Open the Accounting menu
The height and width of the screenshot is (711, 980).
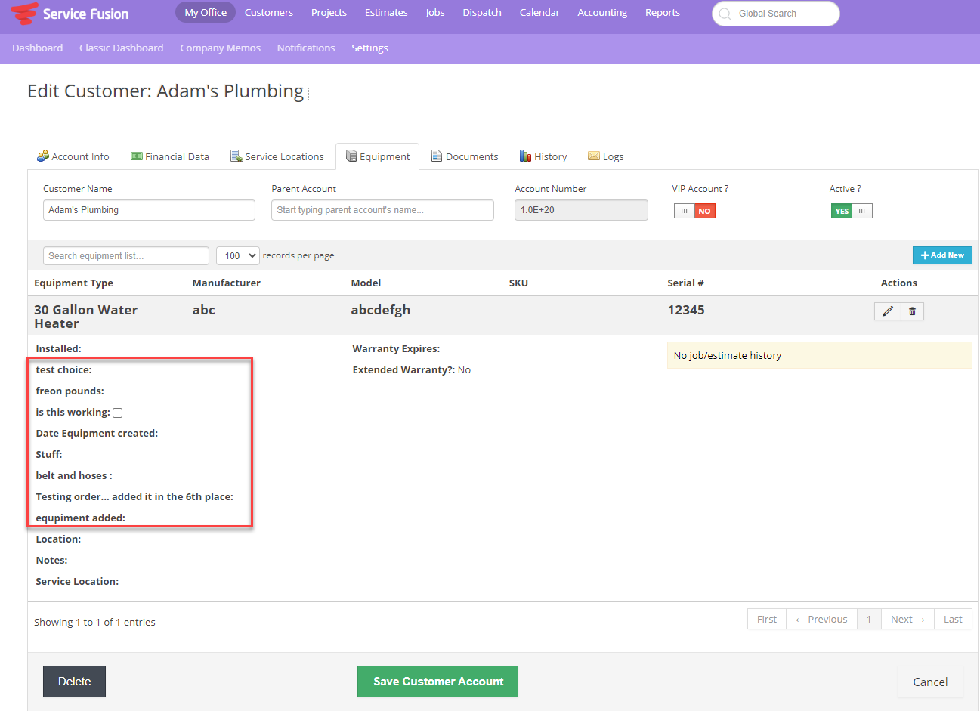[602, 12]
